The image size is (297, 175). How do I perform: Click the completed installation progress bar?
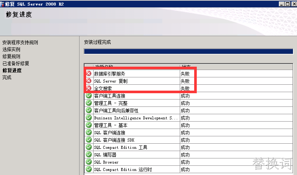coord(189,51)
